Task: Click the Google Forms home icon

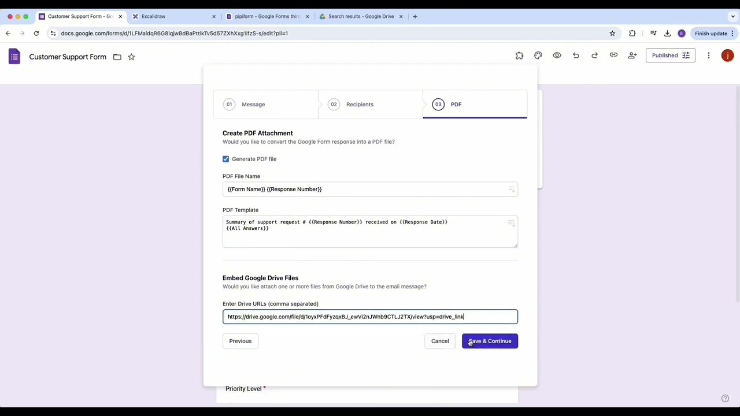Action: click(14, 57)
